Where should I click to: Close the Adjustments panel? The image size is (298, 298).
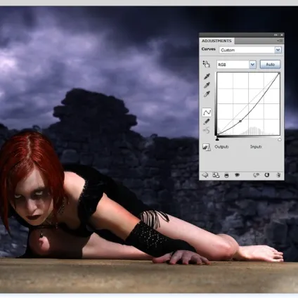282,35
